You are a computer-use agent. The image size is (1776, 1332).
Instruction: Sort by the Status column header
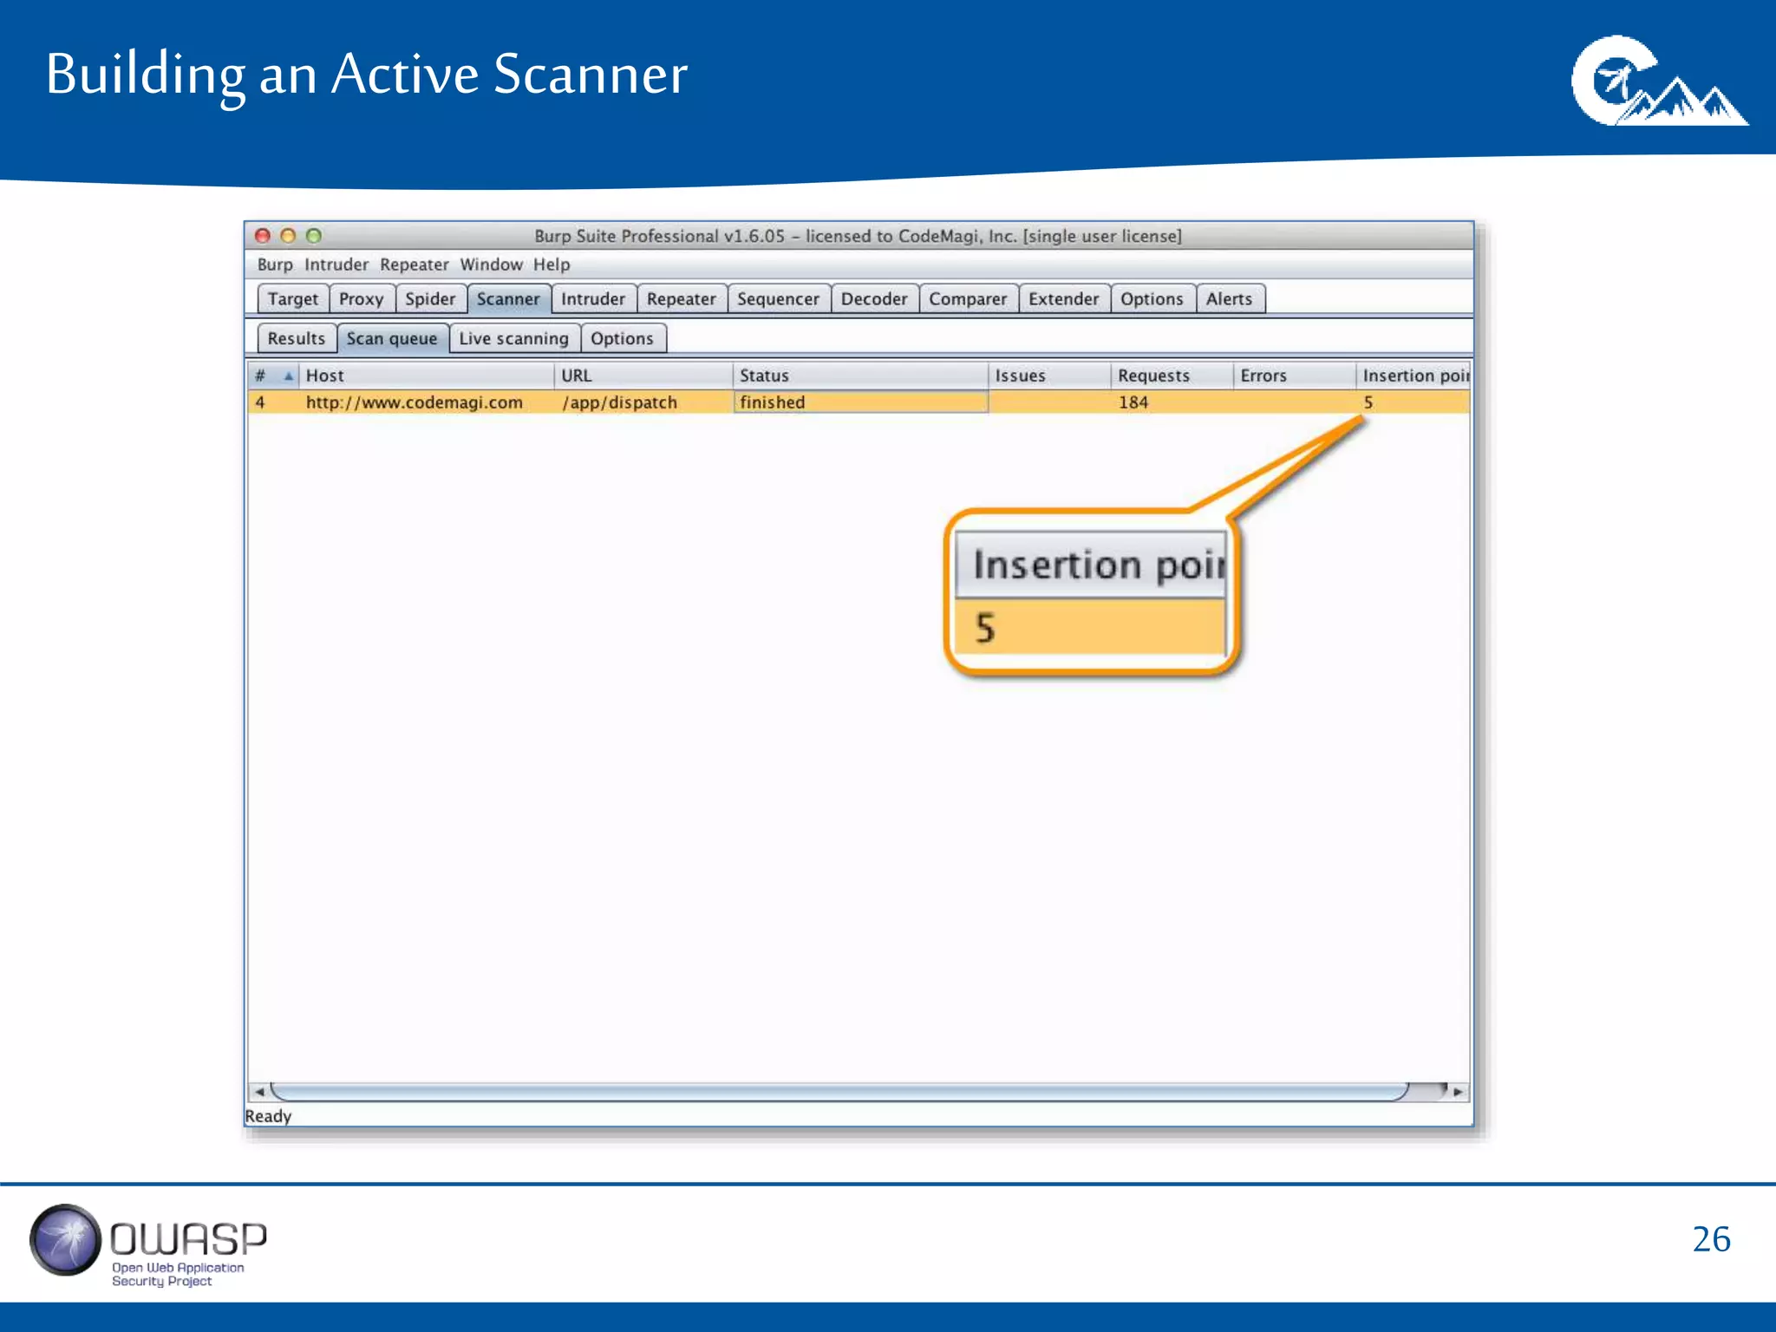[x=860, y=375]
